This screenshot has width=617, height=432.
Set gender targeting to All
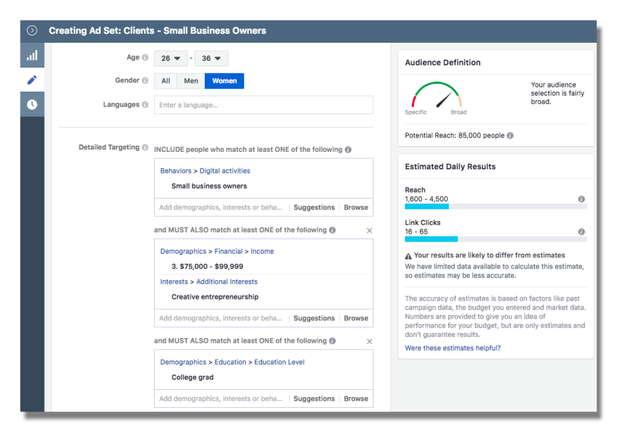(x=166, y=80)
